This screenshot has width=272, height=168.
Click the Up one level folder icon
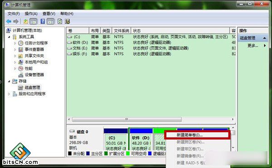click(x=26, y=21)
